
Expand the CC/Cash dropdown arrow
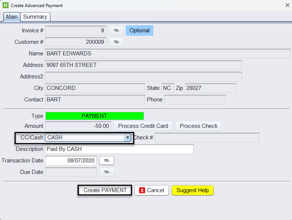pos(128,137)
